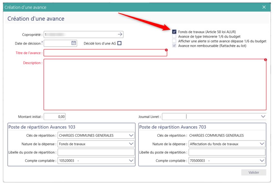Image resolution: width=278 pixels, height=185 pixels.
Task: Open the Date de décision calendar picker
Action: coord(73,43)
